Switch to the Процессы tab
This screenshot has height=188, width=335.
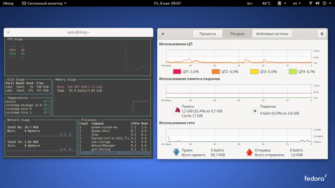tap(207, 34)
